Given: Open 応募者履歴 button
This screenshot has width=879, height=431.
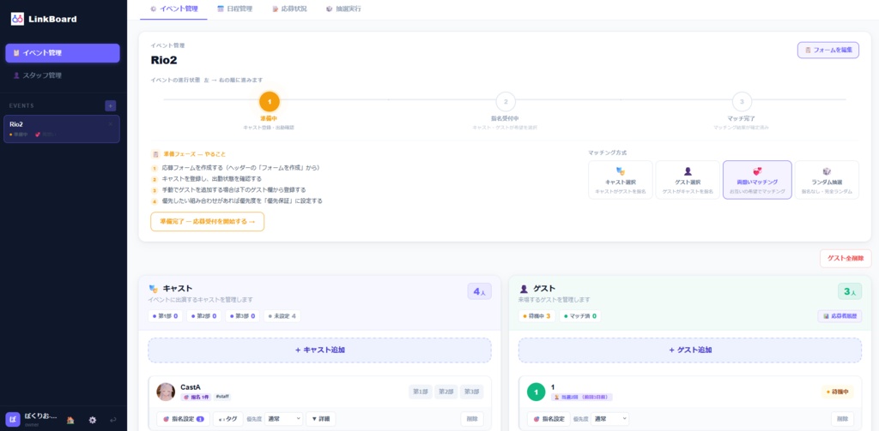Looking at the screenshot, I should [840, 316].
